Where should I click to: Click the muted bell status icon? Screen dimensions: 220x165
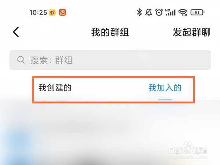coord(148,12)
